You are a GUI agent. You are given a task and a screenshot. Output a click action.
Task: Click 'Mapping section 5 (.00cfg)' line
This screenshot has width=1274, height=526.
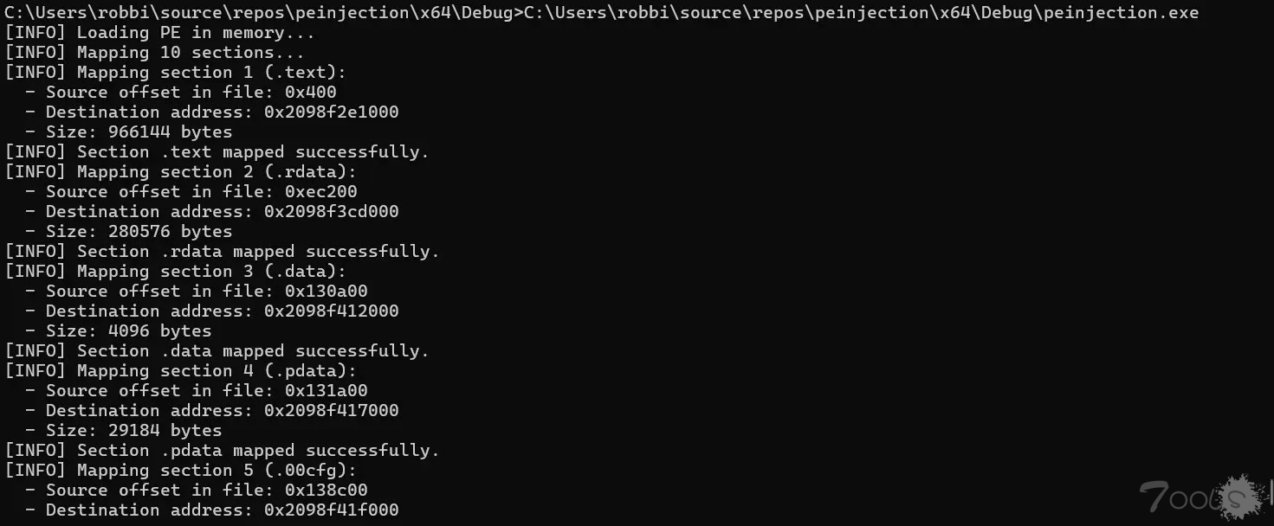pos(180,471)
